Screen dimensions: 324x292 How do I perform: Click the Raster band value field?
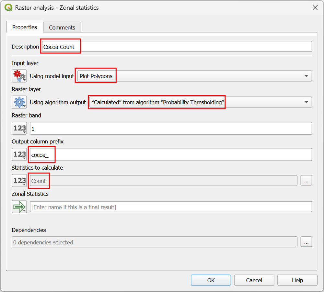point(171,128)
